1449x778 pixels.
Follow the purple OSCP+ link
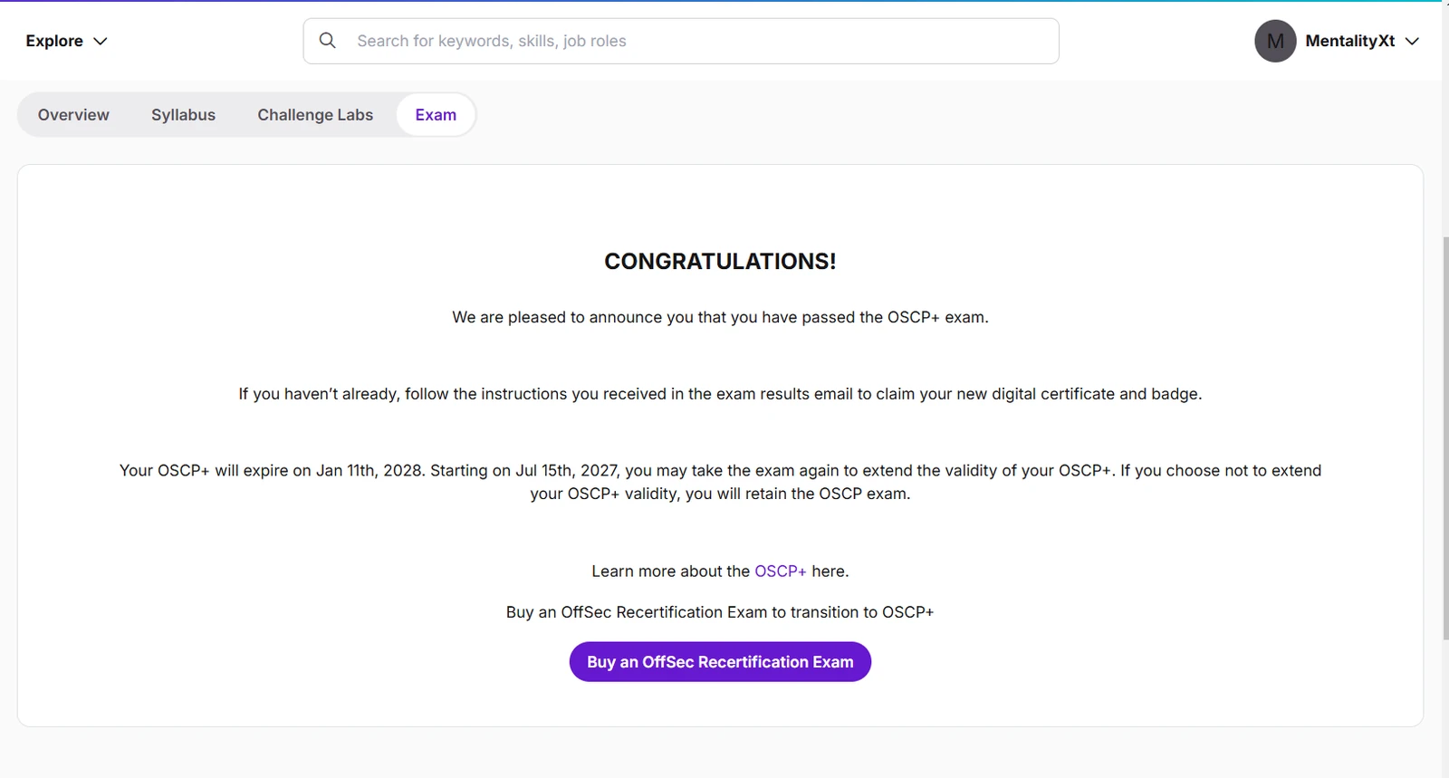[x=780, y=571]
